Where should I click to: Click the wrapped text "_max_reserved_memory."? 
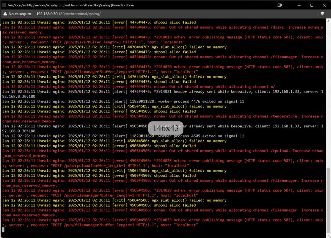coord(25,156)
